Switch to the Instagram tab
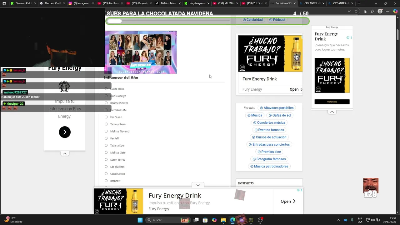Screen dimensions: 400x225 (81, 3)
